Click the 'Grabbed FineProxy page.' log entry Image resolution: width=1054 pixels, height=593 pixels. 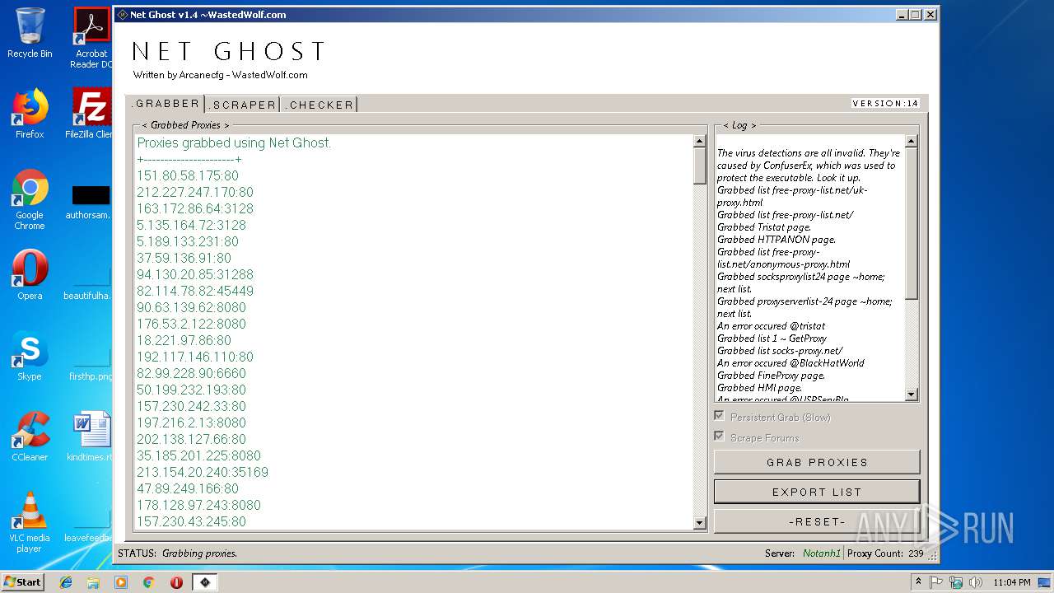(x=771, y=376)
